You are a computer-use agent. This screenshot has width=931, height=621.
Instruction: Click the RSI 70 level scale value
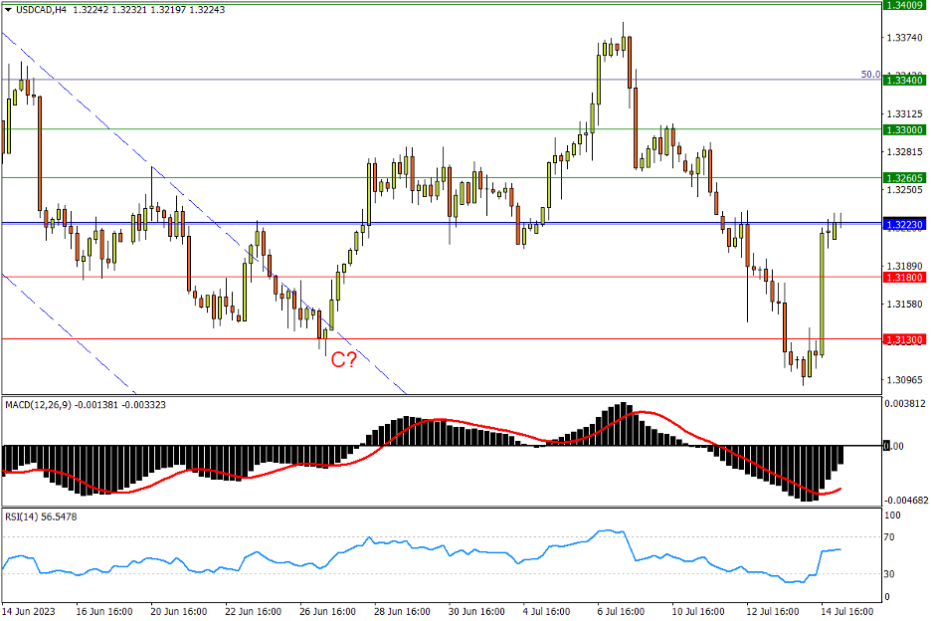coord(890,537)
